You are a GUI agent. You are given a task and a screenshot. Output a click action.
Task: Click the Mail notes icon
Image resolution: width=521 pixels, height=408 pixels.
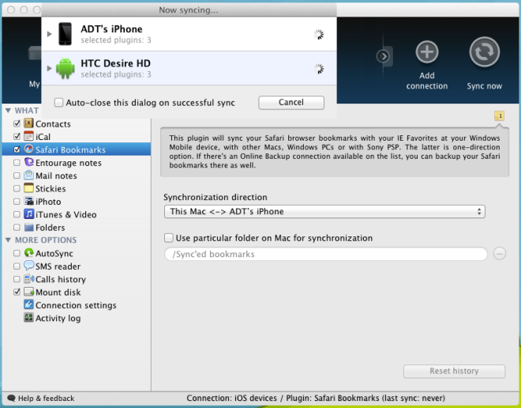[x=28, y=175]
